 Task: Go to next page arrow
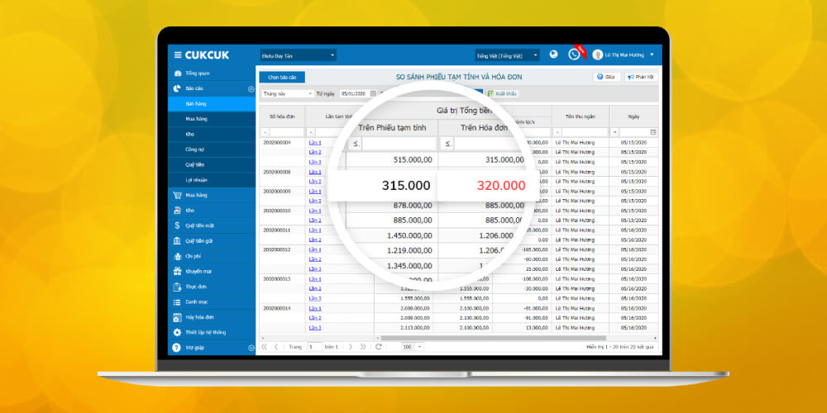click(x=351, y=347)
